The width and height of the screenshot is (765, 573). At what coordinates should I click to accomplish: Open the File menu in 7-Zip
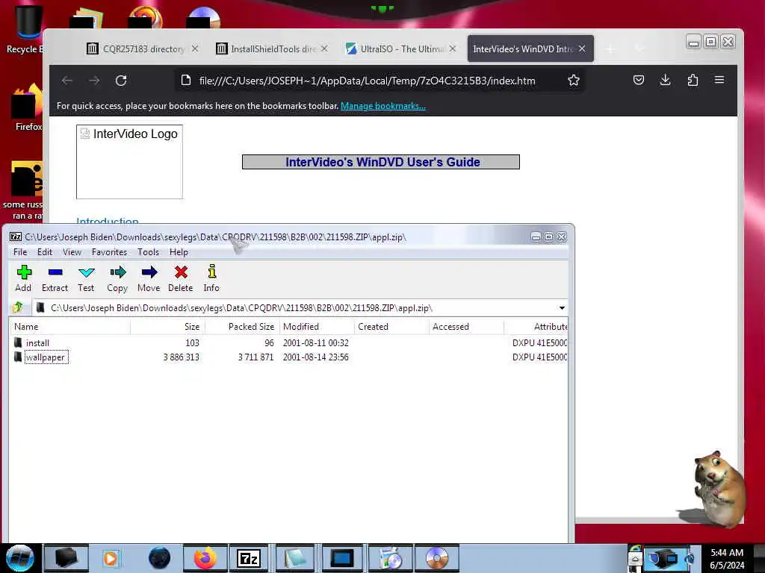20,252
